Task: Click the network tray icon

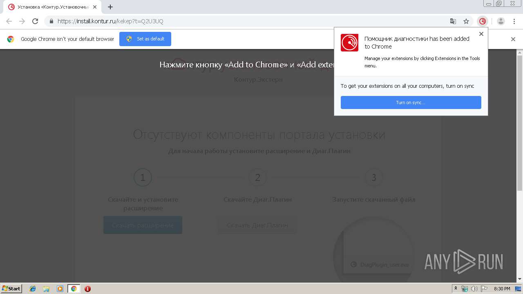Action: click(x=465, y=289)
